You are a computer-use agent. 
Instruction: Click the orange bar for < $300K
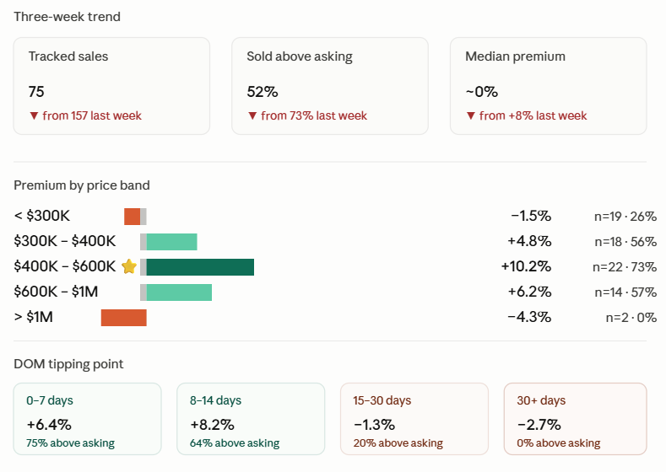pyautogui.click(x=132, y=217)
